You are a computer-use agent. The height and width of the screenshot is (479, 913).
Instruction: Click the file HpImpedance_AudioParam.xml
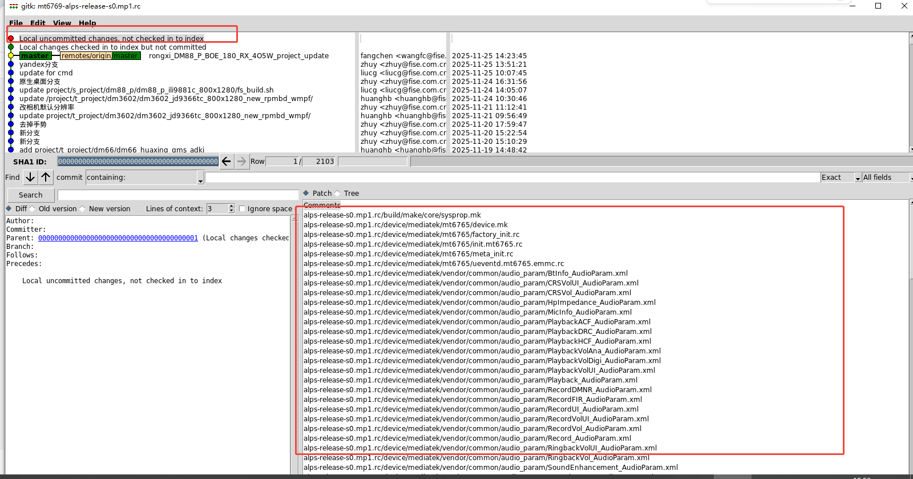(x=479, y=303)
